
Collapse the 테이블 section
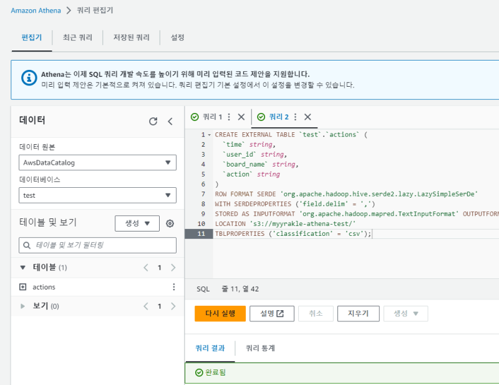click(x=23, y=268)
